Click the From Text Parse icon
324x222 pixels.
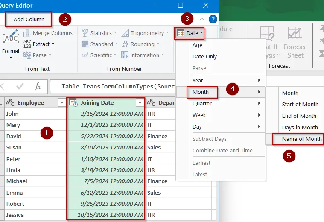[x=27, y=55]
